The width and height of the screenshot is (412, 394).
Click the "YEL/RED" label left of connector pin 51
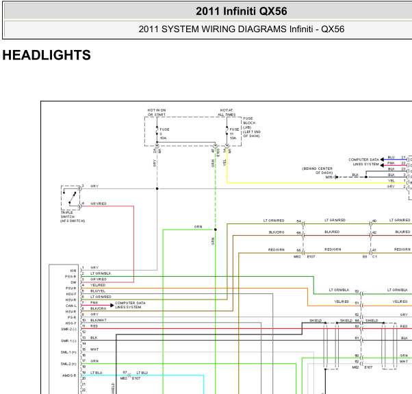[342, 301]
